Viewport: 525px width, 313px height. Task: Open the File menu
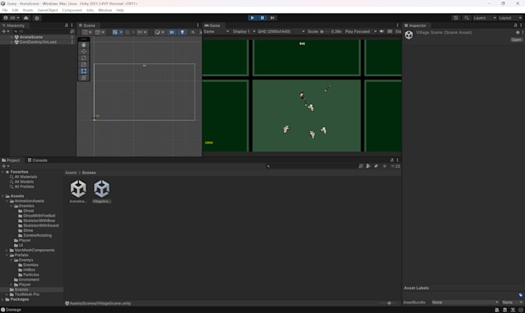5,10
